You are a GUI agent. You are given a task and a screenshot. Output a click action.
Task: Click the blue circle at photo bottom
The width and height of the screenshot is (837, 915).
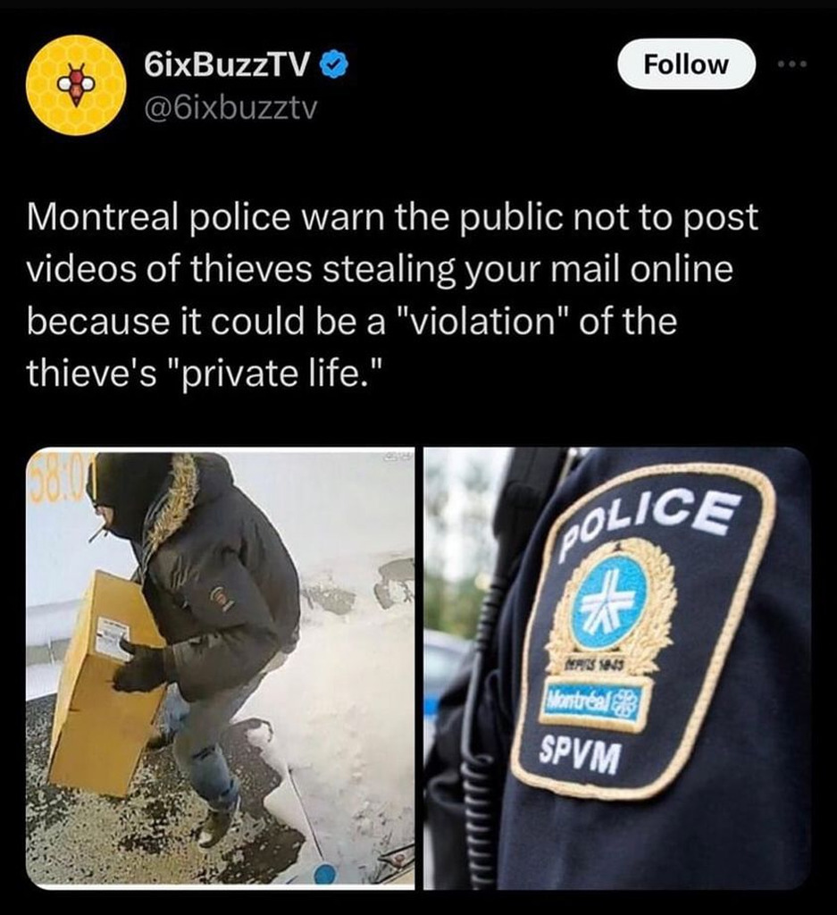click(325, 876)
